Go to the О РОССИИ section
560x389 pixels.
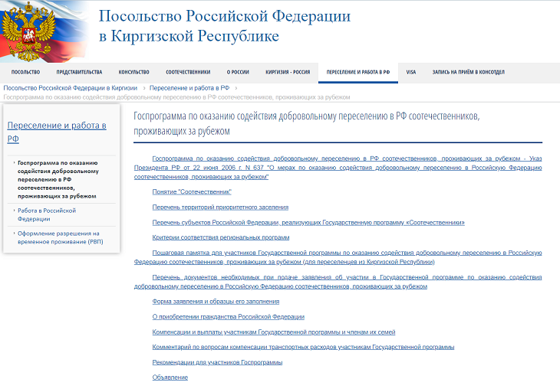pyautogui.click(x=238, y=72)
